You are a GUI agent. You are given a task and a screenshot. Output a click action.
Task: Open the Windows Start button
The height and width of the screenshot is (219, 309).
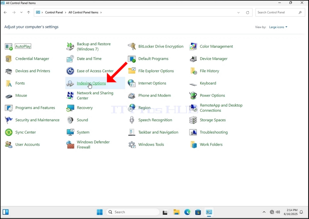click(x=100, y=212)
